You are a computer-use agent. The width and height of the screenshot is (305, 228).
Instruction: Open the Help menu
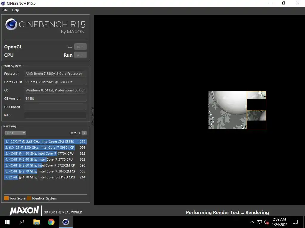[15, 10]
